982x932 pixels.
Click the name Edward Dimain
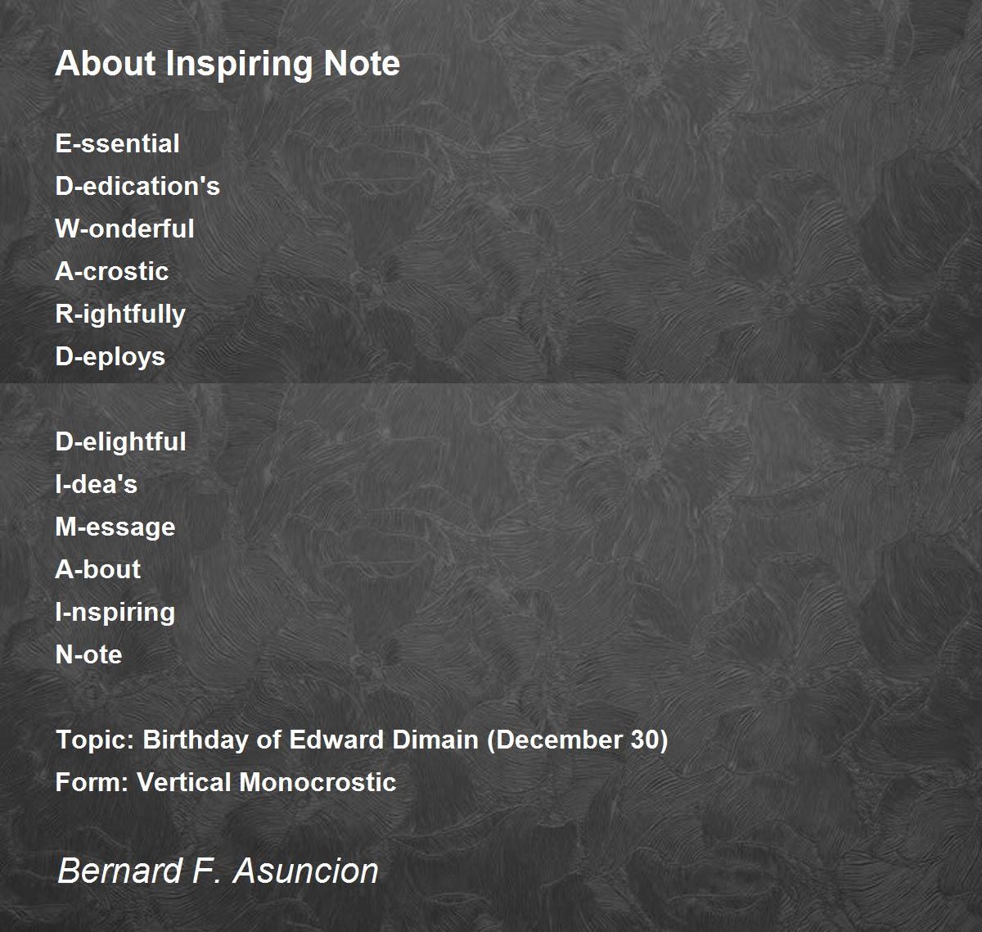384,740
